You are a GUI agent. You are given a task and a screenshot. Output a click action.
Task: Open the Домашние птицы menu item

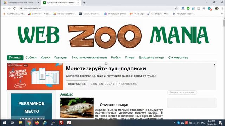(x=152, y=57)
